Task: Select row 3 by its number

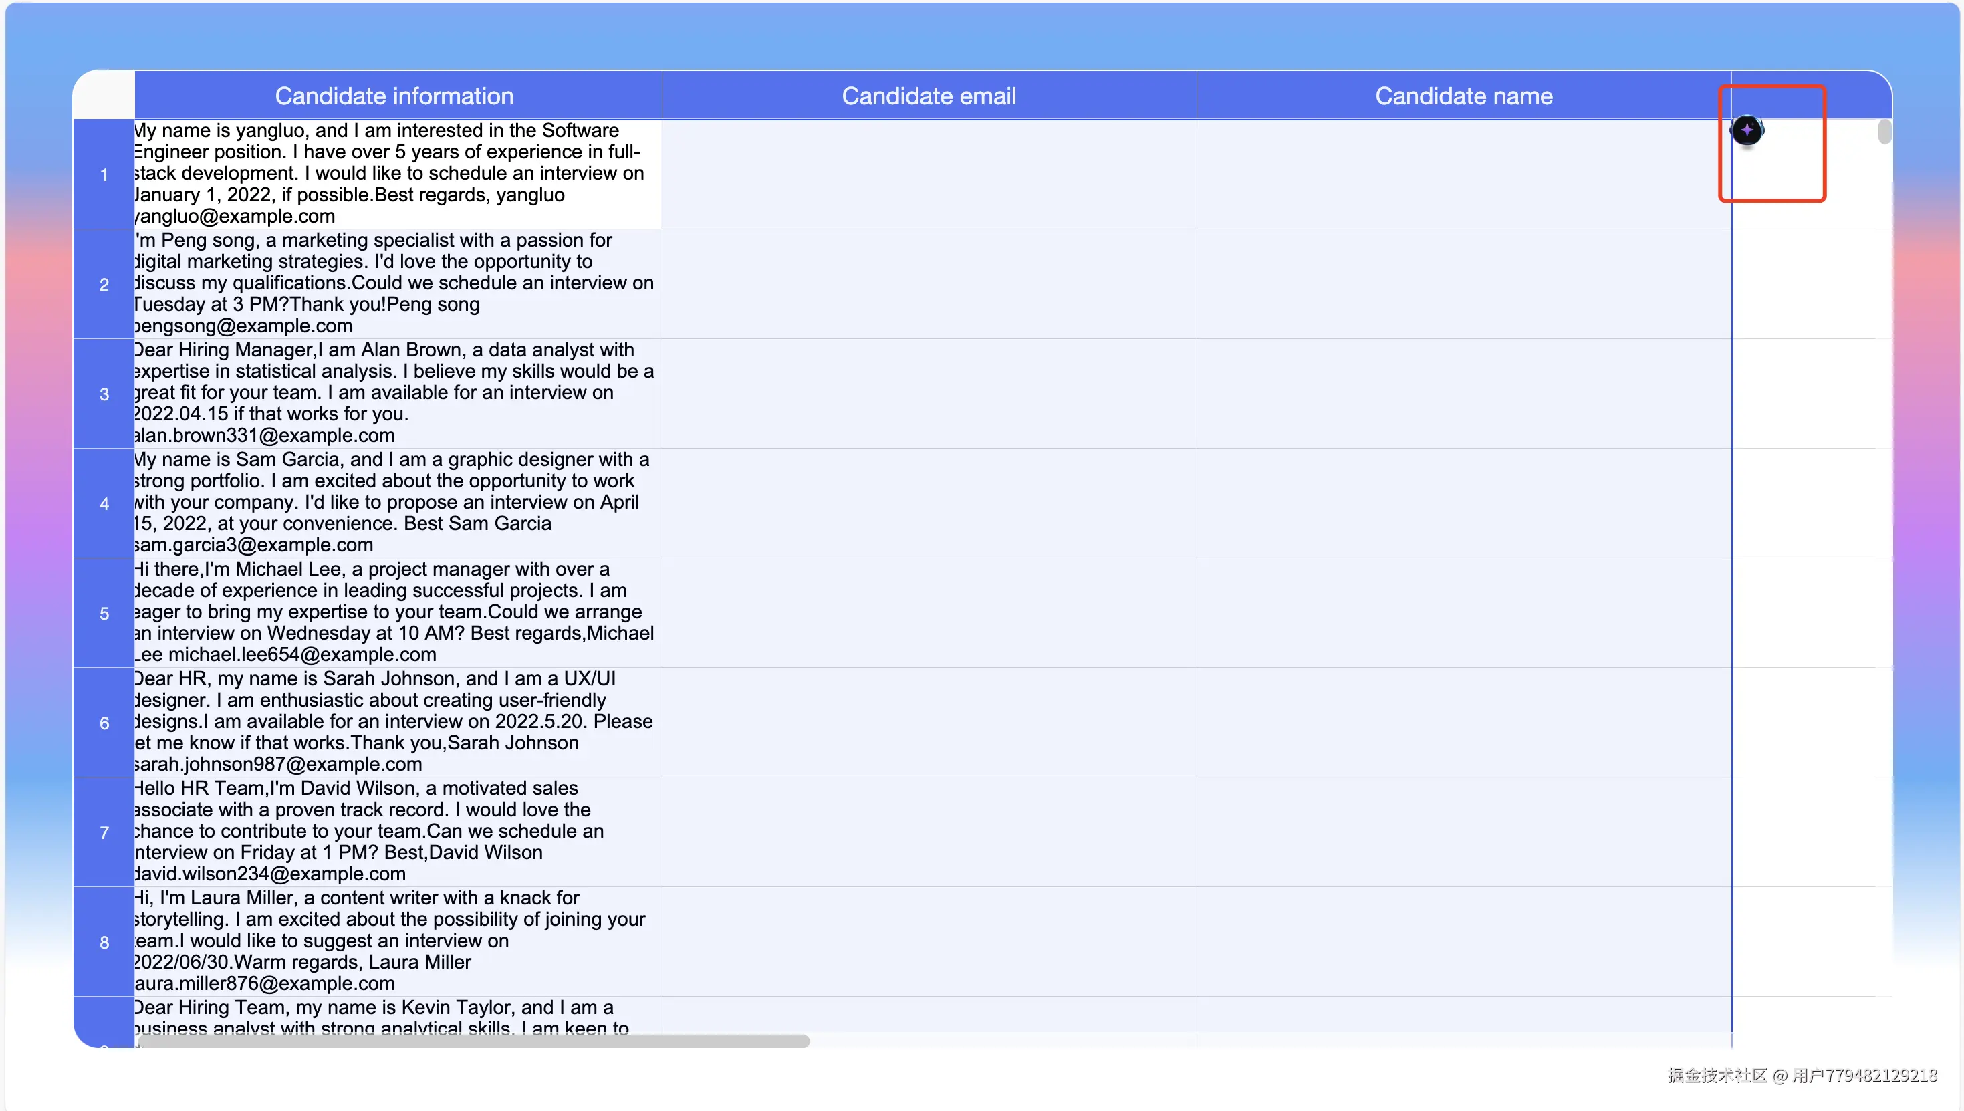Action: click(104, 394)
